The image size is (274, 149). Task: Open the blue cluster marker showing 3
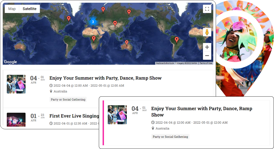pos(93,22)
